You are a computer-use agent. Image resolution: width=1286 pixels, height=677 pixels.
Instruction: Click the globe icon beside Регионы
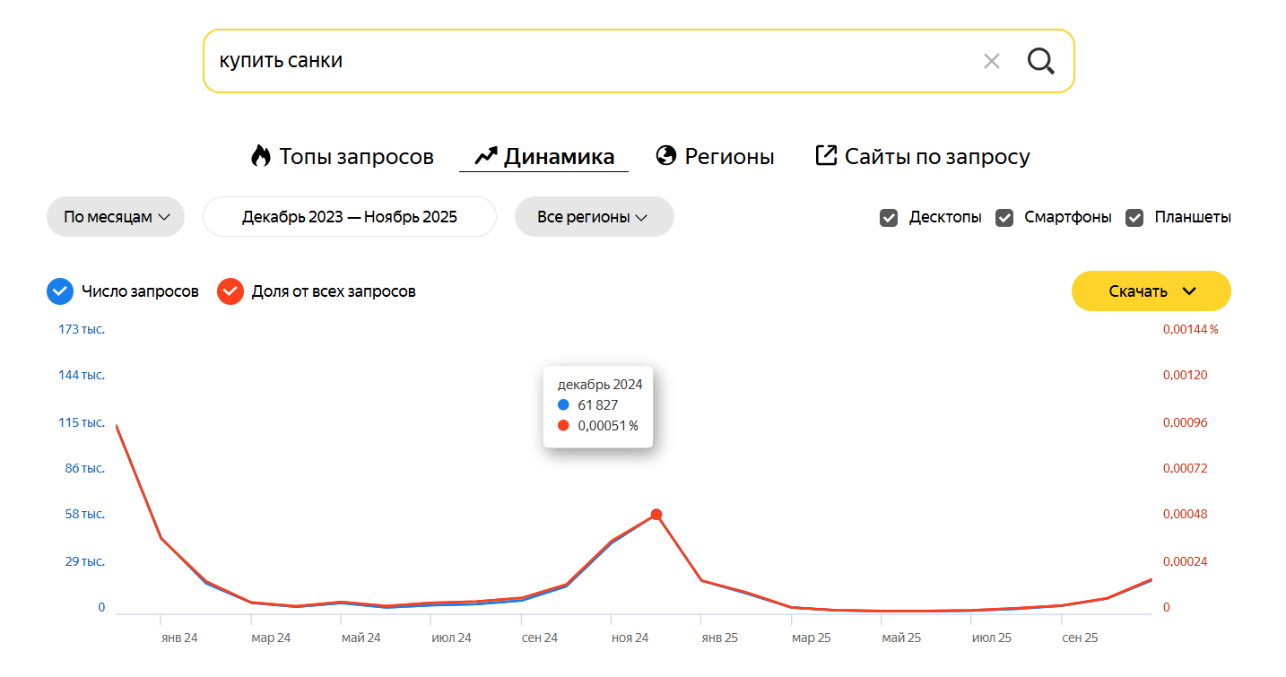[x=665, y=155]
